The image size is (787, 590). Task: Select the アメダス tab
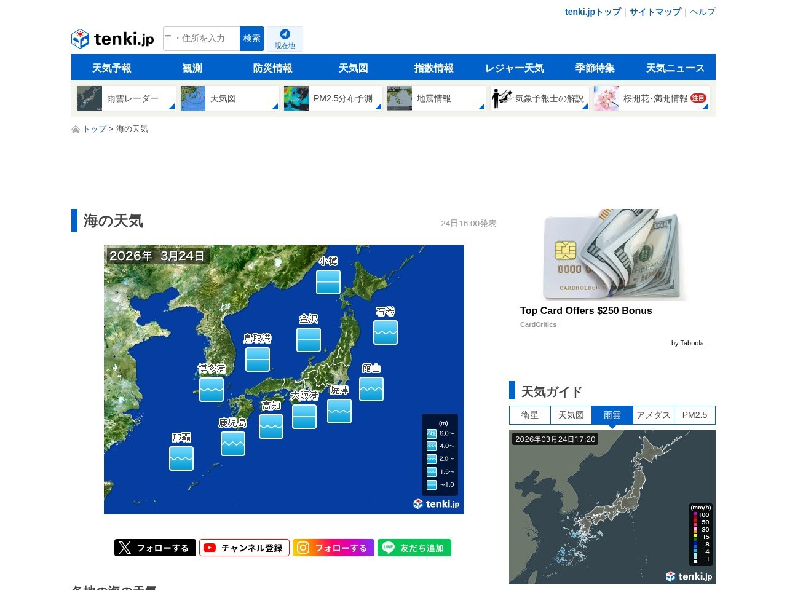653,415
